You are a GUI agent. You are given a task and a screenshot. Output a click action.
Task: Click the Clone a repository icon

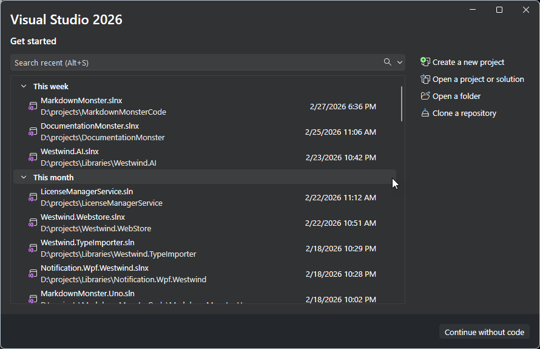(425, 113)
